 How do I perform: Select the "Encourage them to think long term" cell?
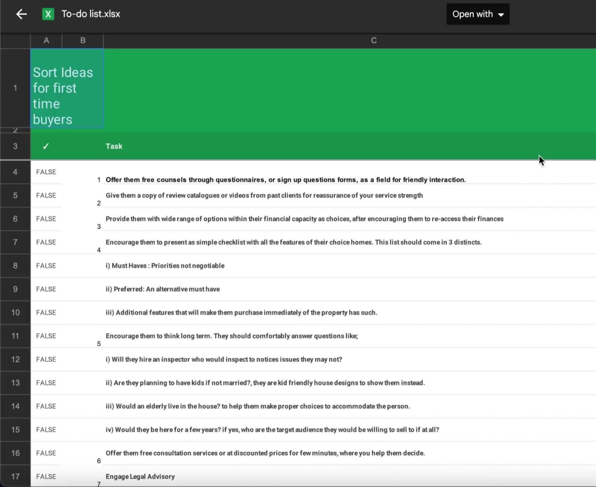(x=232, y=336)
